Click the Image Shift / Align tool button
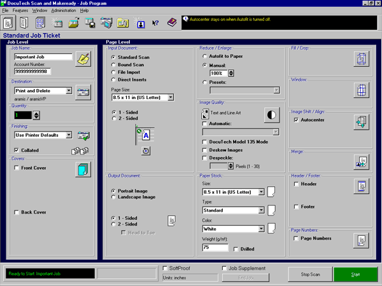The width and height of the screenshot is (382, 286). click(361, 122)
